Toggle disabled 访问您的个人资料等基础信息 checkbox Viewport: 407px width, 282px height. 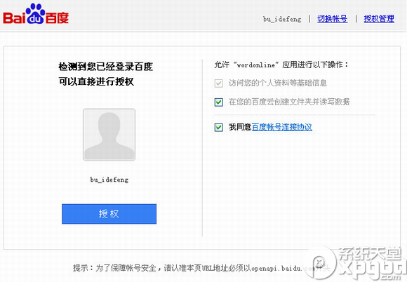coord(218,83)
